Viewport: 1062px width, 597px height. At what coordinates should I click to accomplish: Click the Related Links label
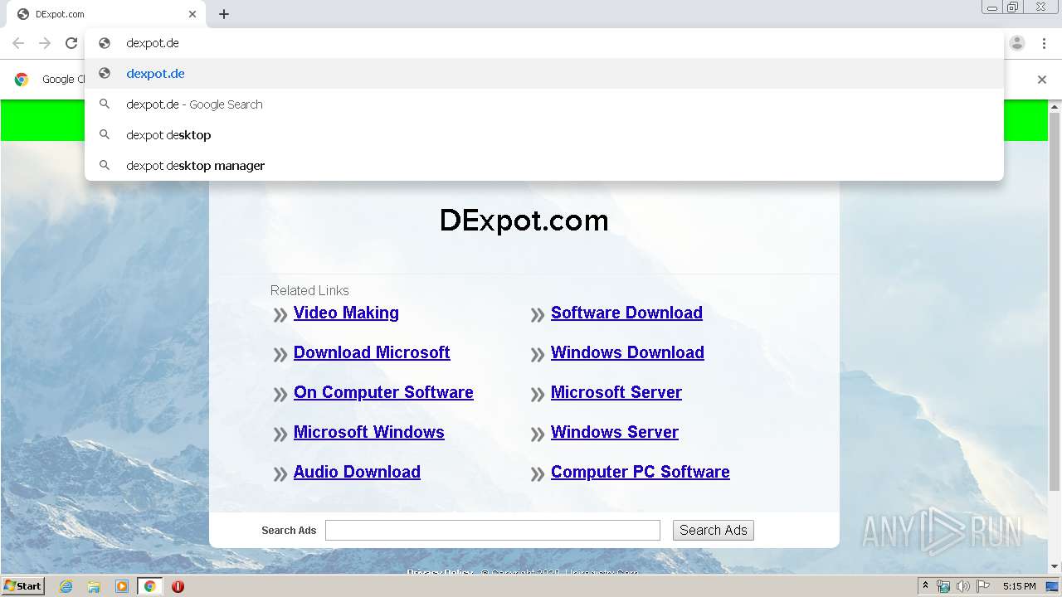[x=309, y=290]
